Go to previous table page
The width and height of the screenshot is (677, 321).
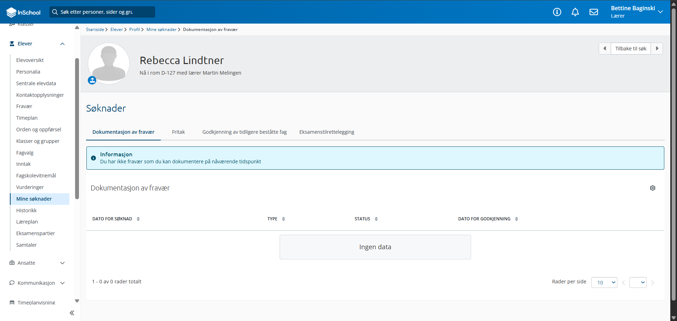pyautogui.click(x=623, y=283)
